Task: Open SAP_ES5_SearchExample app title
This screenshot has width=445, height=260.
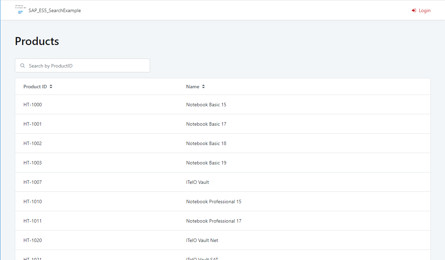Action: point(55,10)
